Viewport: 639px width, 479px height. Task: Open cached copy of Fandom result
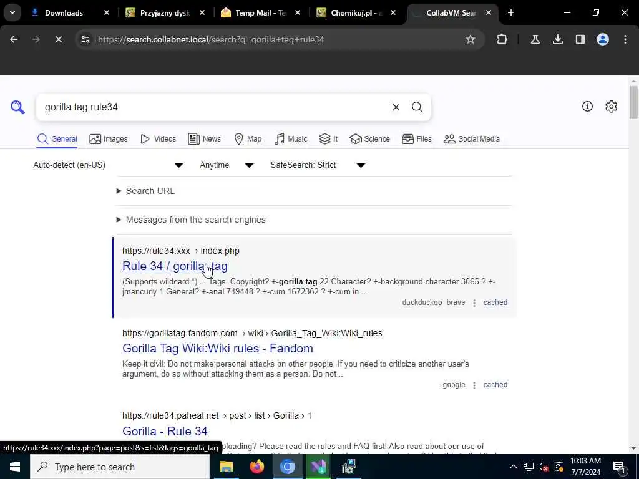click(495, 385)
